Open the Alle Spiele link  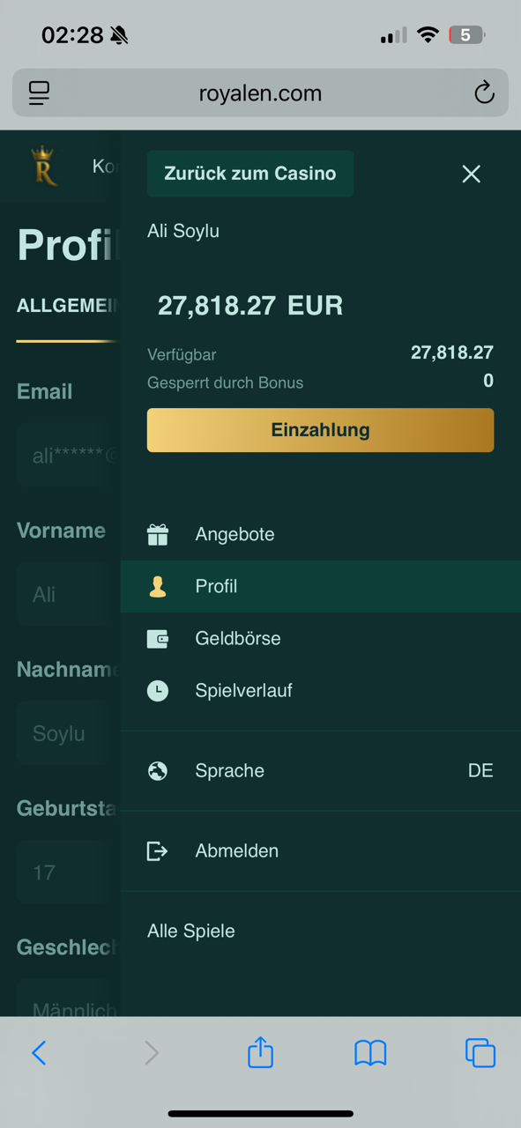(x=191, y=931)
